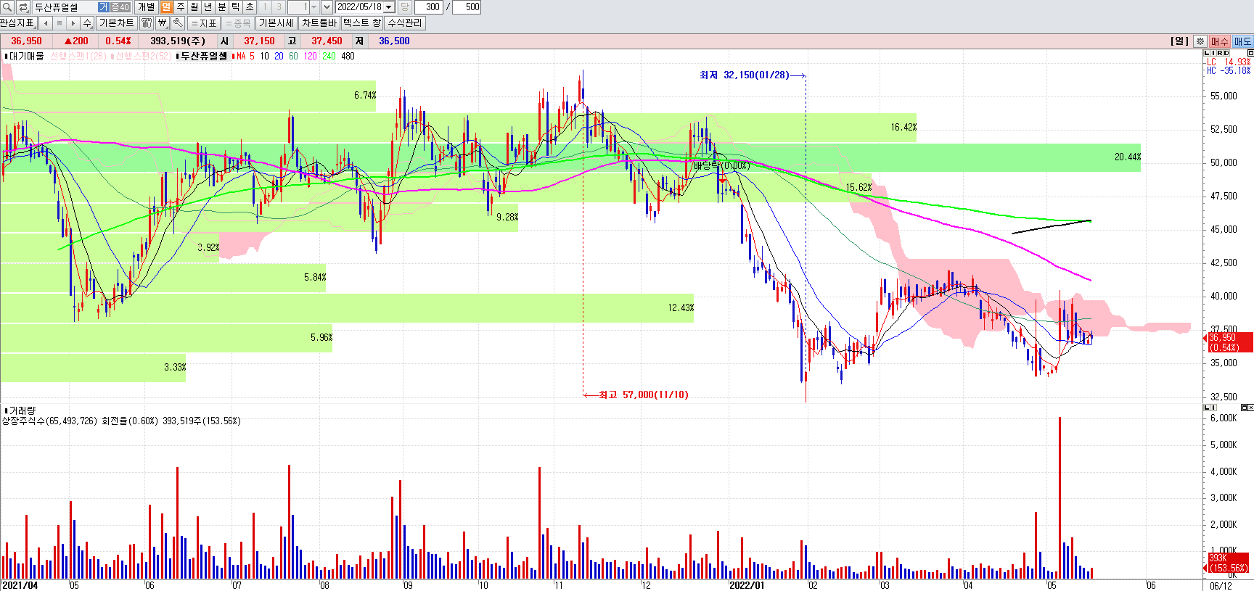Click the date field 2022/05/18
The image size is (1254, 591).
(359, 7)
